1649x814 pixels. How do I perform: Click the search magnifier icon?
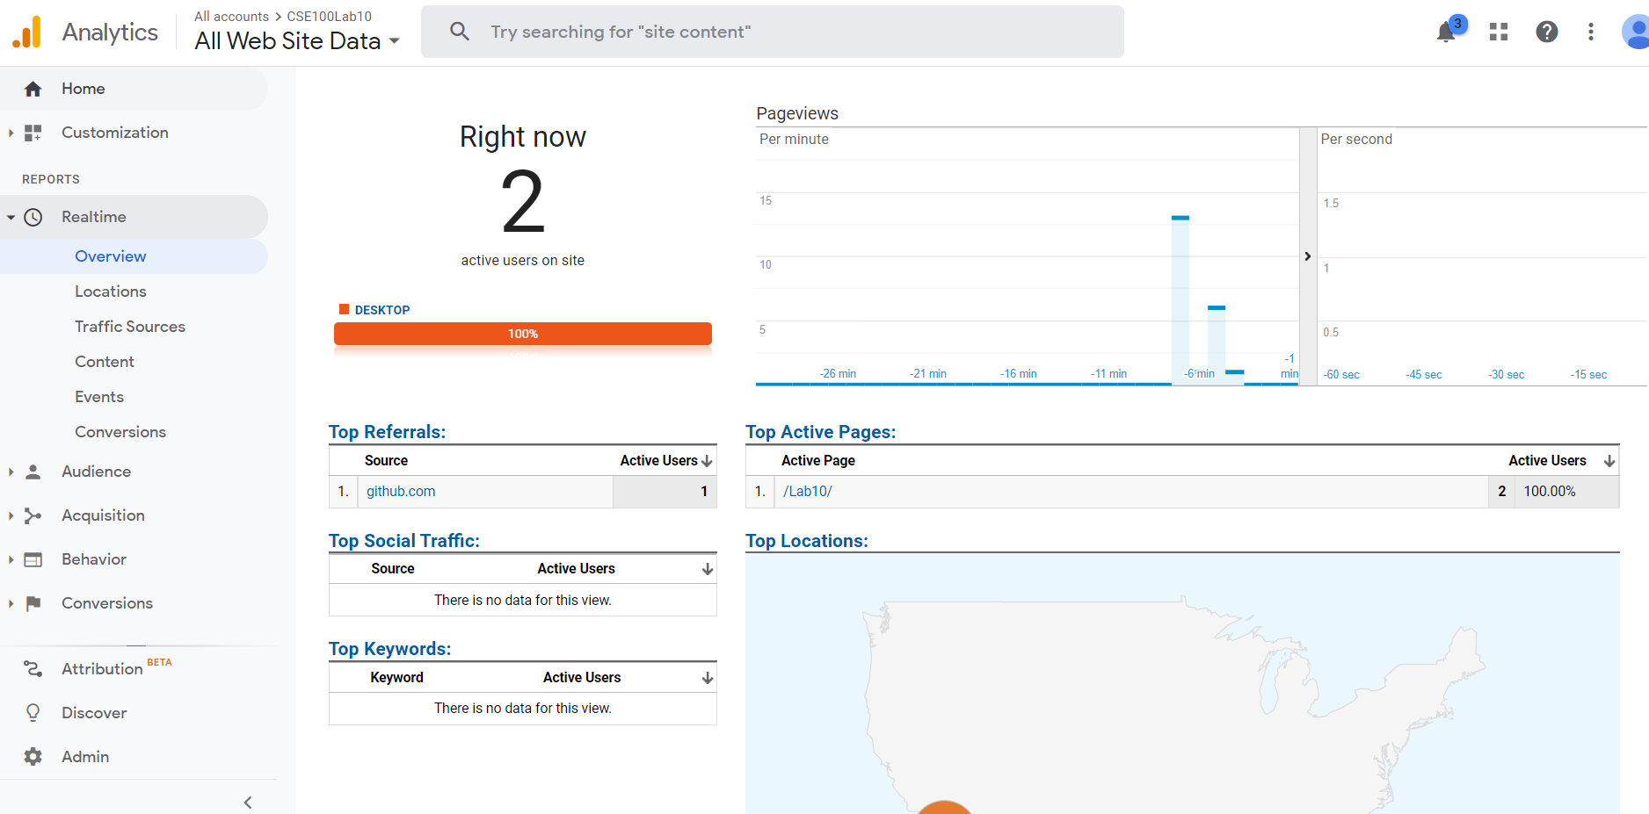tap(459, 32)
